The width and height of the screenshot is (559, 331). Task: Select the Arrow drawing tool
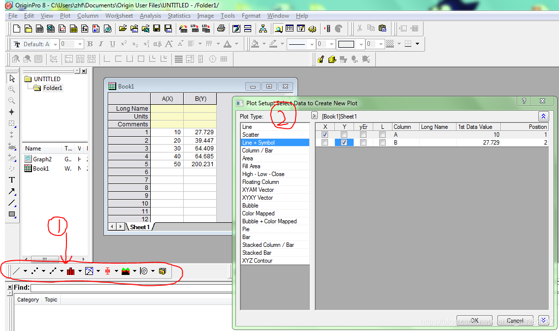tap(12, 191)
